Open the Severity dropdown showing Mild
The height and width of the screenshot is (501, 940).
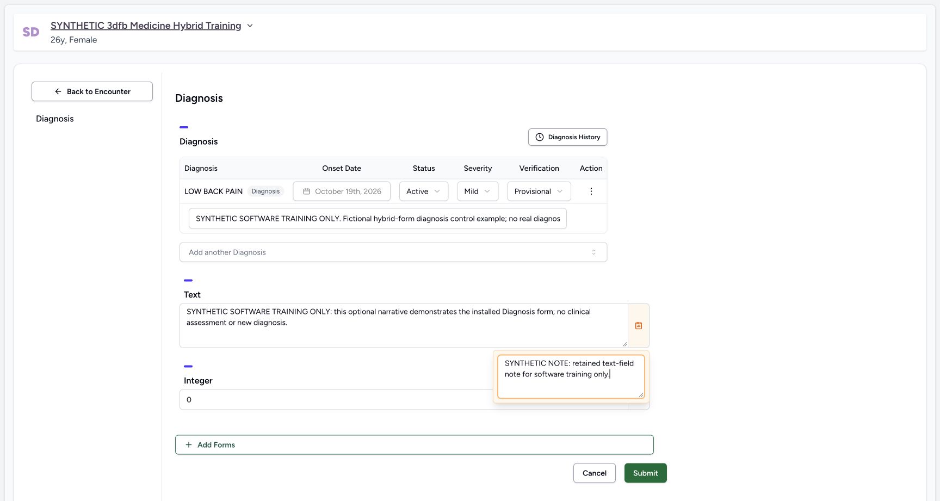point(478,191)
